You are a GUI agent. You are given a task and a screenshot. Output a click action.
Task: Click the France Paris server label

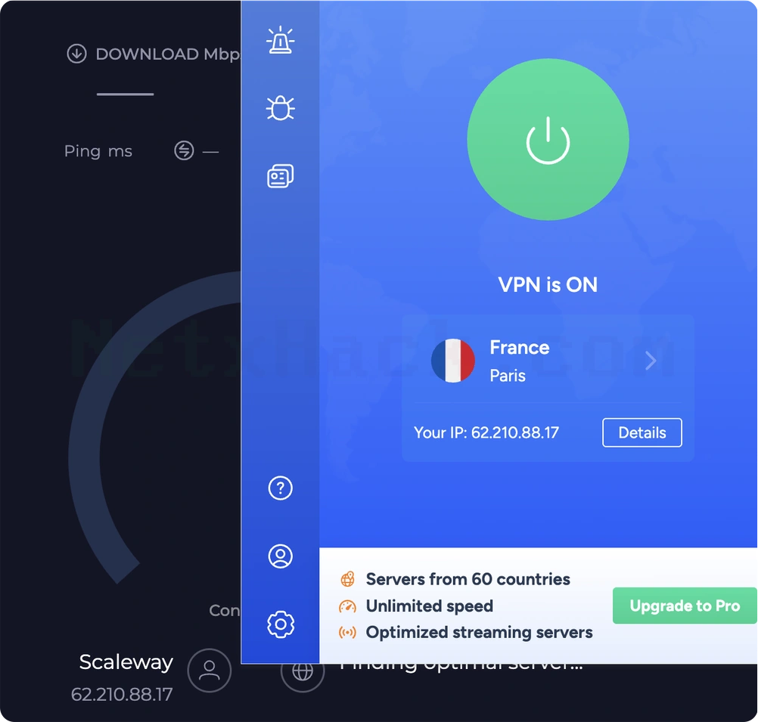520,361
